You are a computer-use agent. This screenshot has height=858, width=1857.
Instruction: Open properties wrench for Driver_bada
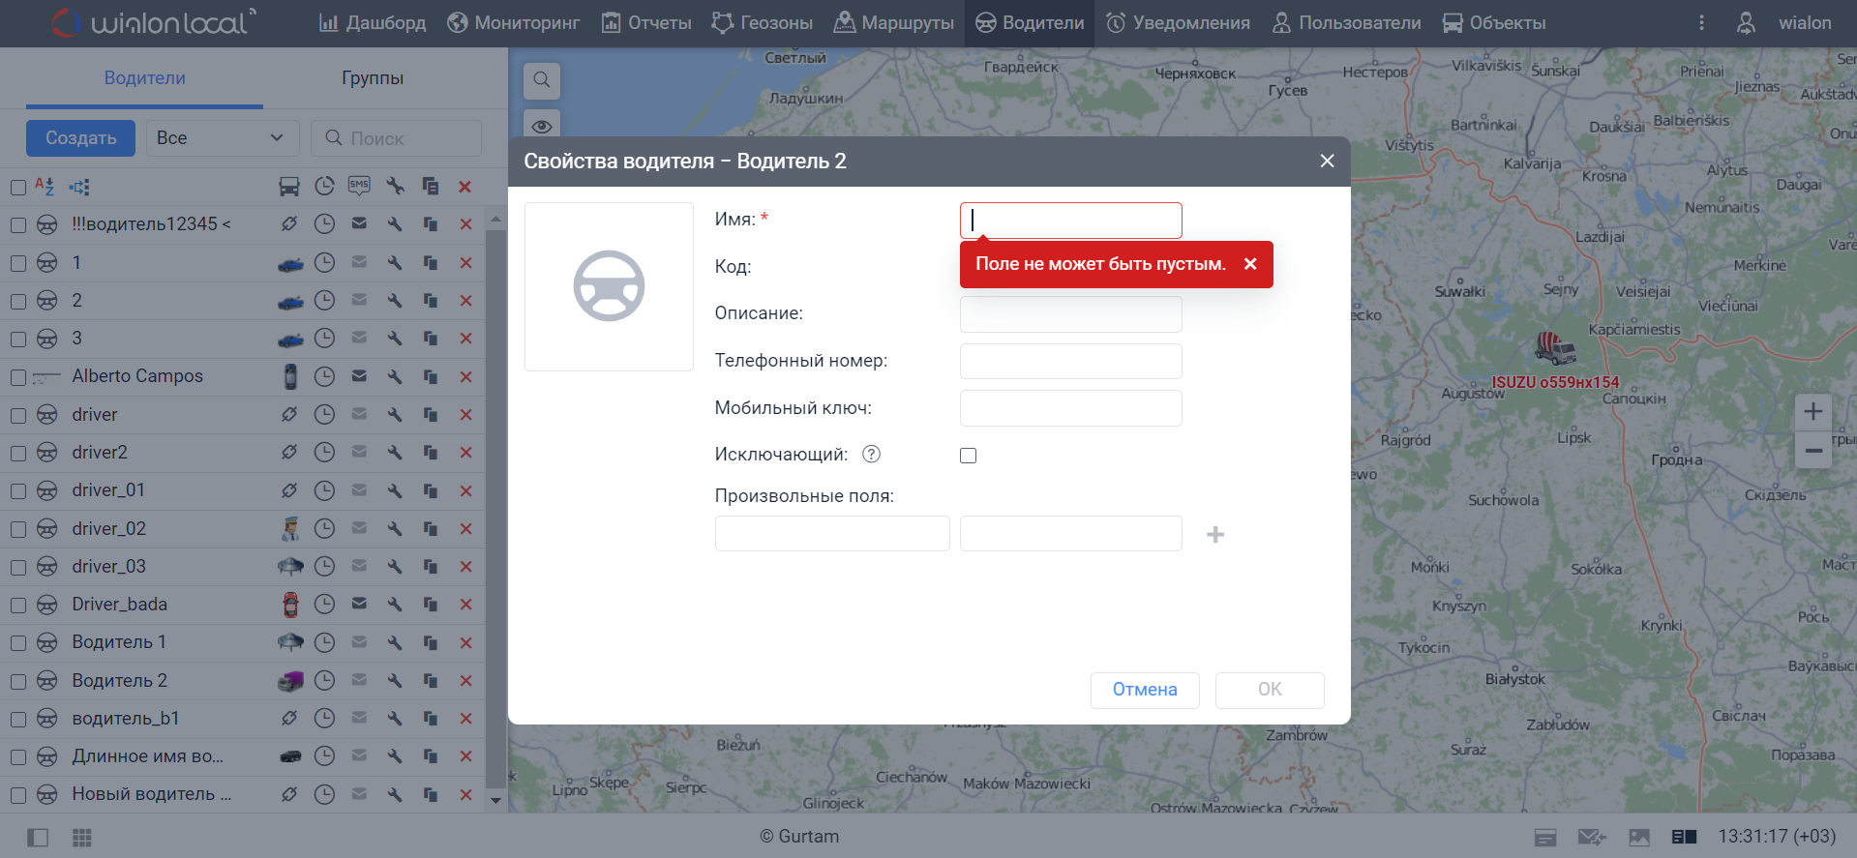(395, 605)
